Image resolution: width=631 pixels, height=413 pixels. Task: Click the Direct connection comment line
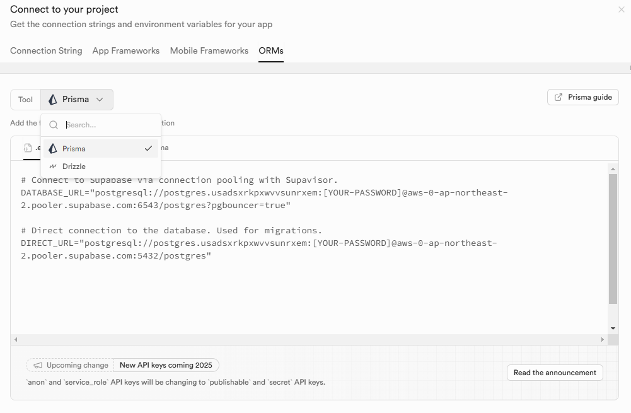click(171, 230)
